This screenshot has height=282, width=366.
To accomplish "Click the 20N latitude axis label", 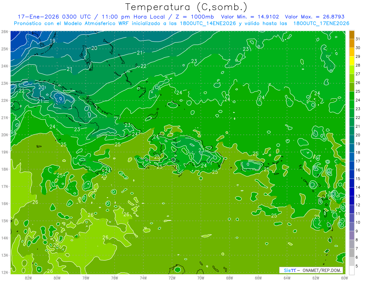I will (5, 135).
